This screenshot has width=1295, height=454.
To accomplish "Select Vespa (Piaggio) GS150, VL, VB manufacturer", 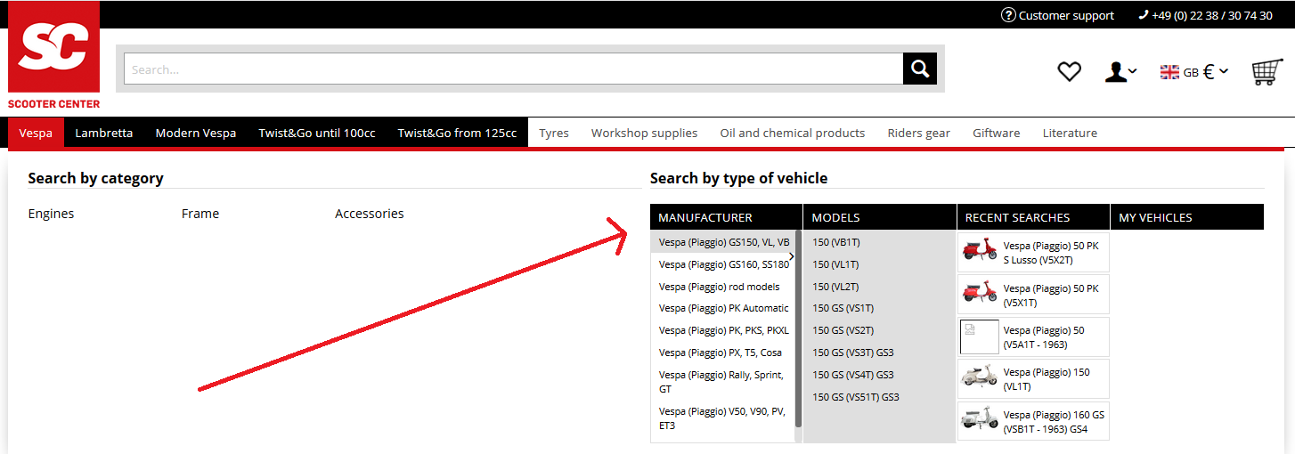I will click(723, 242).
